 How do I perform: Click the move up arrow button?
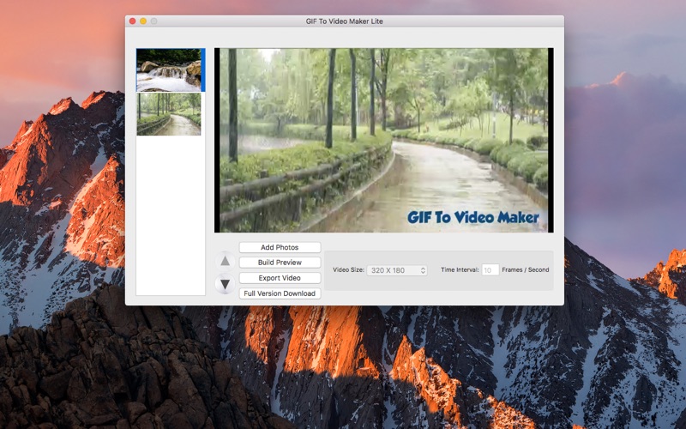pyautogui.click(x=225, y=262)
